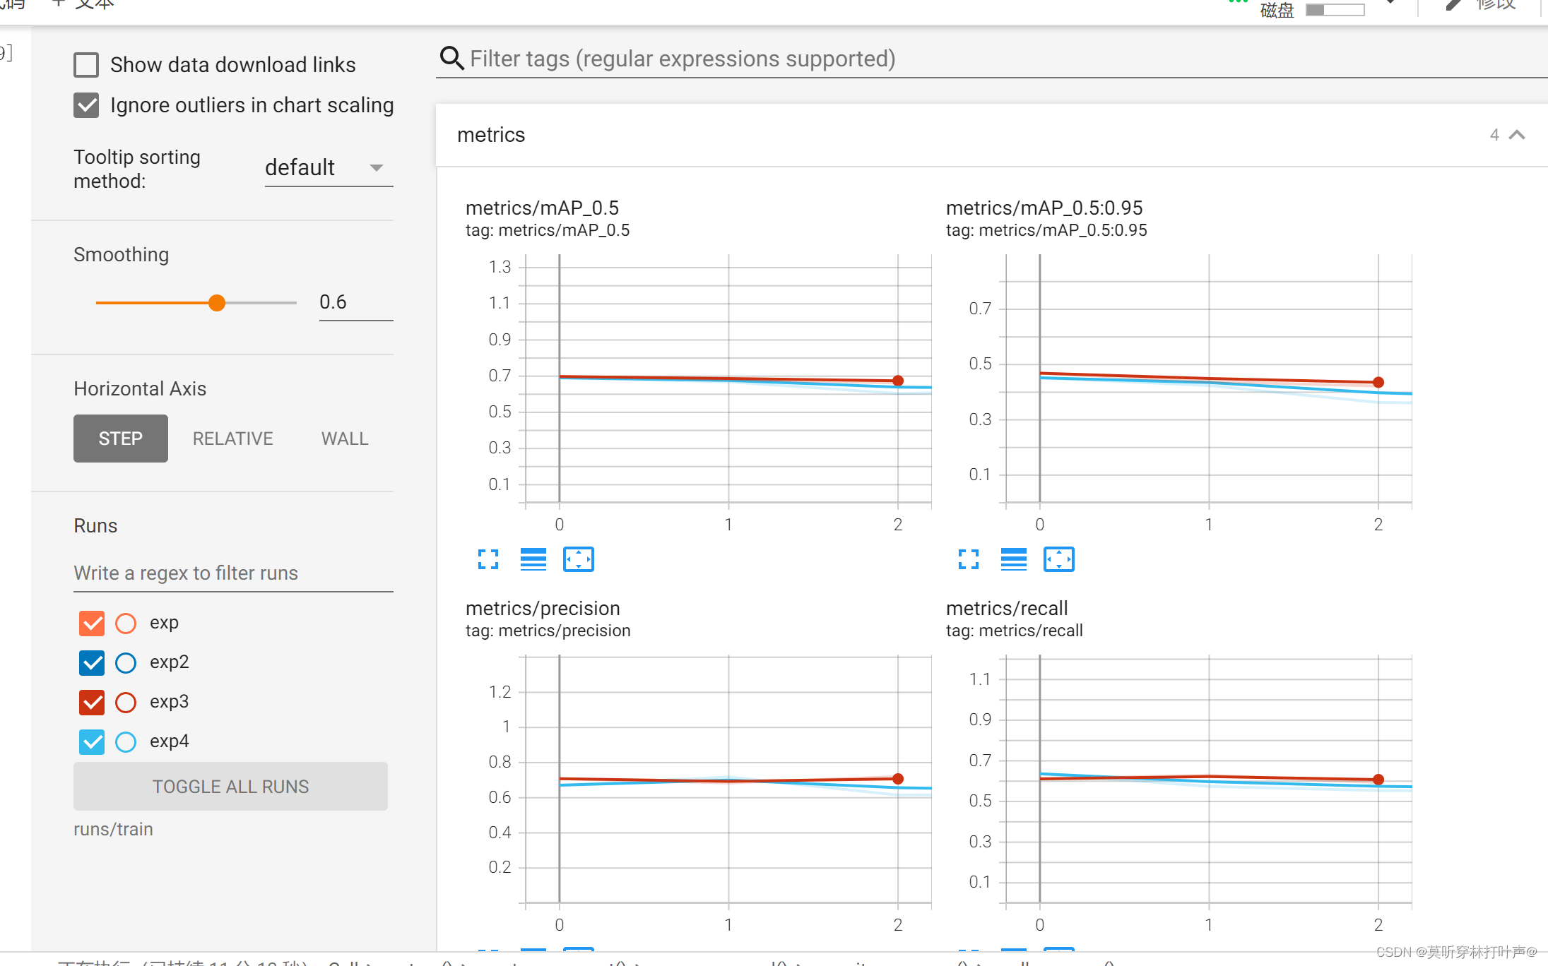The image size is (1548, 966).
Task: Uncheck the exp3 run checkbox
Action: pyautogui.click(x=92, y=702)
